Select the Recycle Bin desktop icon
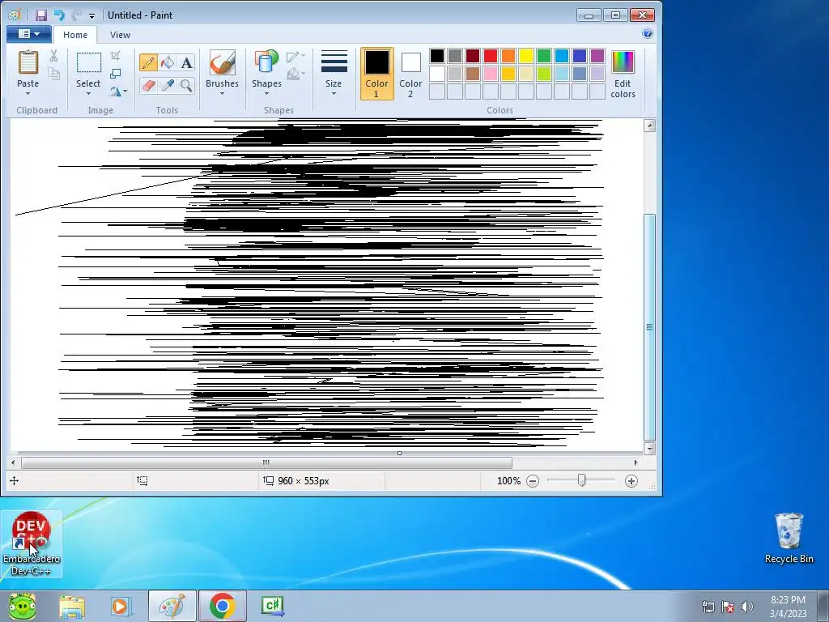Screen dimensions: 829x622 coord(789,539)
